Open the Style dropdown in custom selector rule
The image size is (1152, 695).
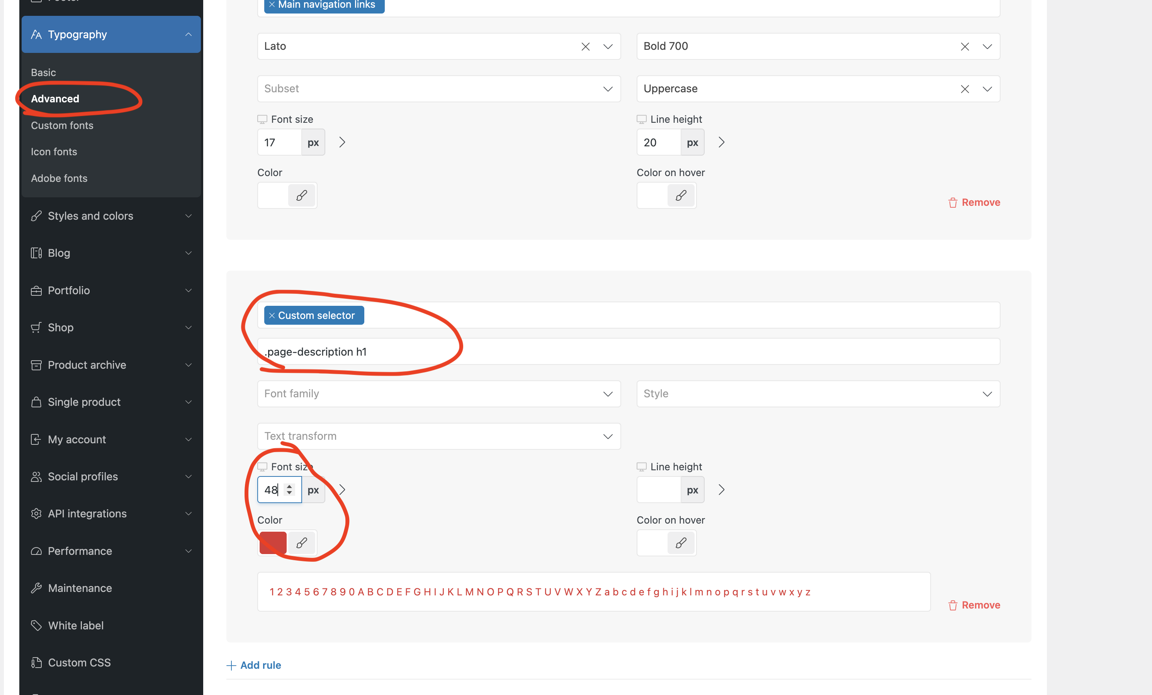(x=818, y=393)
